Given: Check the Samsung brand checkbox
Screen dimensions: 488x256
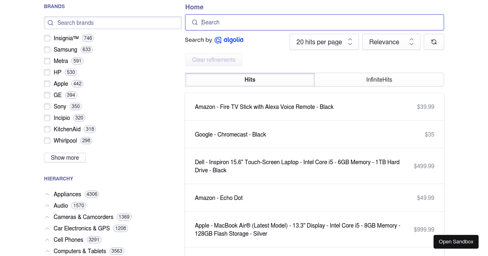Looking at the screenshot, I should 47,50.
